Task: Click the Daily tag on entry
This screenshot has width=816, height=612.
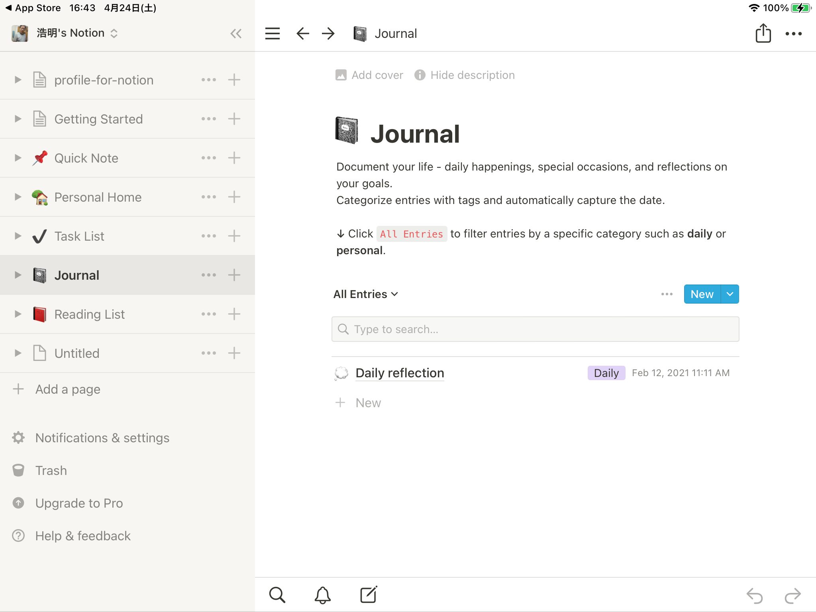Action: coord(606,373)
